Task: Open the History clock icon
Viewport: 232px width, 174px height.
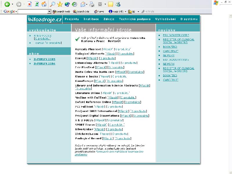Action: click(x=75, y=4)
